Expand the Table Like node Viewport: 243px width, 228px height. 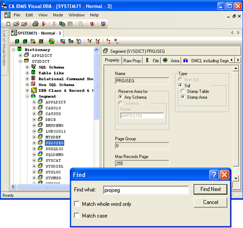pyautogui.click(x=27, y=73)
